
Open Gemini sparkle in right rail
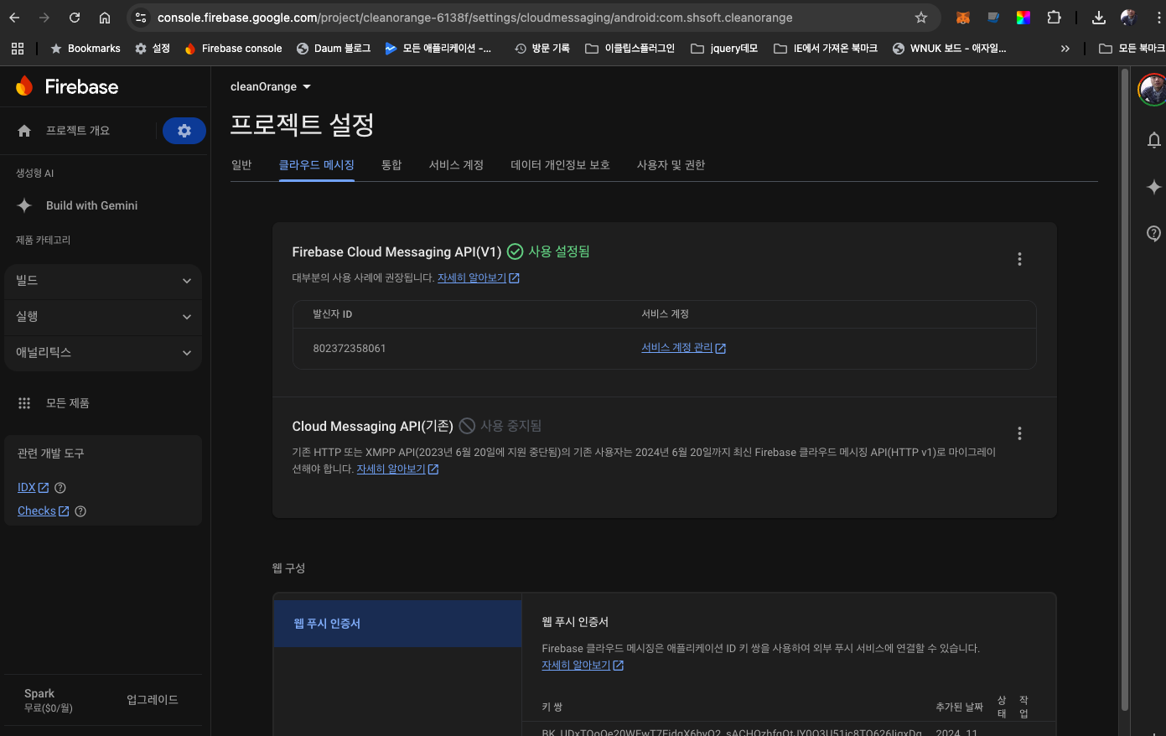click(x=1153, y=187)
